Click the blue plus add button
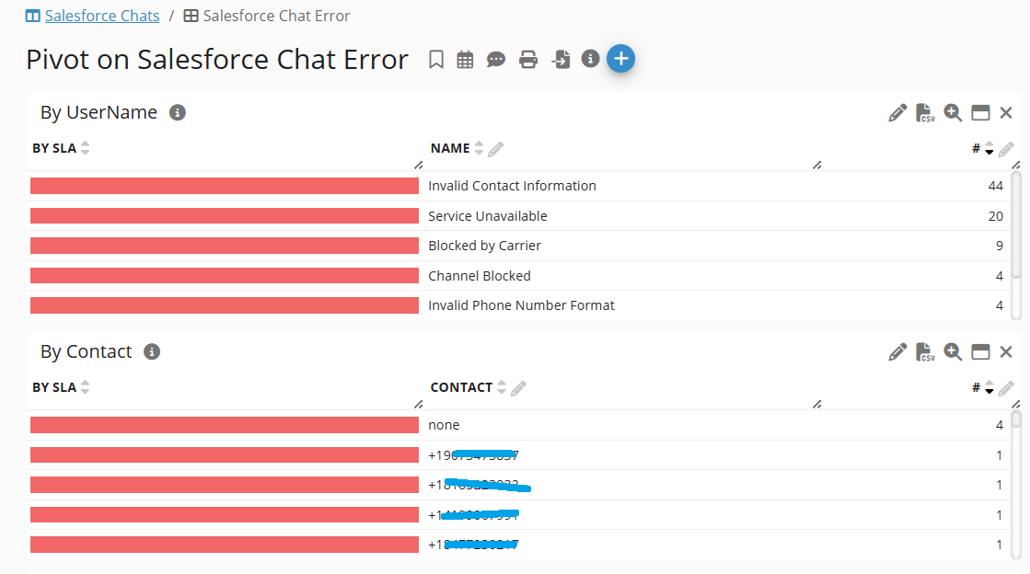The width and height of the screenshot is (1030, 574). 621,59
